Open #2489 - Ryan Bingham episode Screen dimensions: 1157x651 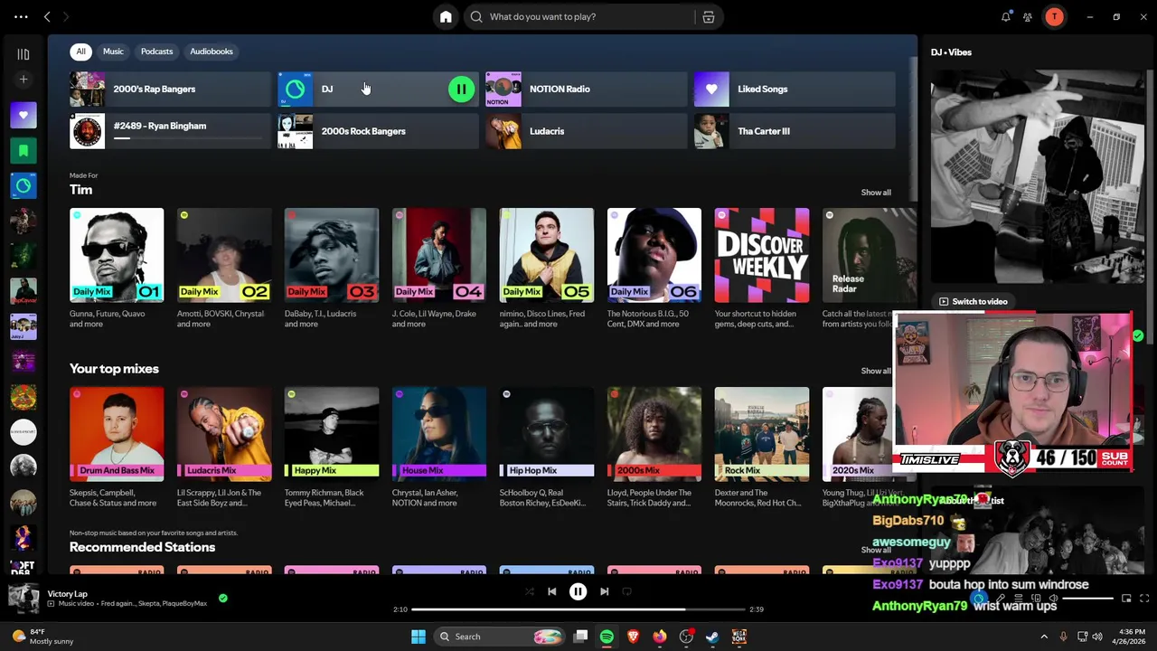tap(170, 131)
